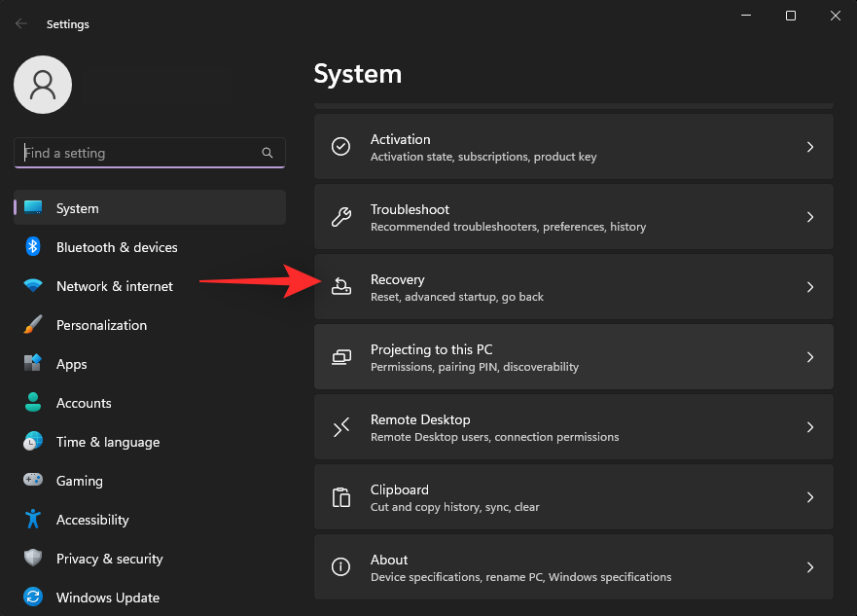
Task: Click the user profile avatar
Action: pyautogui.click(x=42, y=85)
